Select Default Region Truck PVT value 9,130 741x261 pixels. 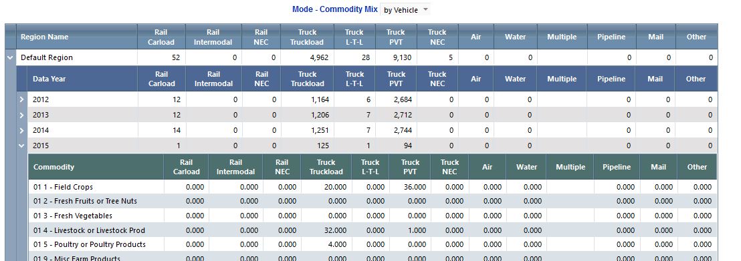396,57
